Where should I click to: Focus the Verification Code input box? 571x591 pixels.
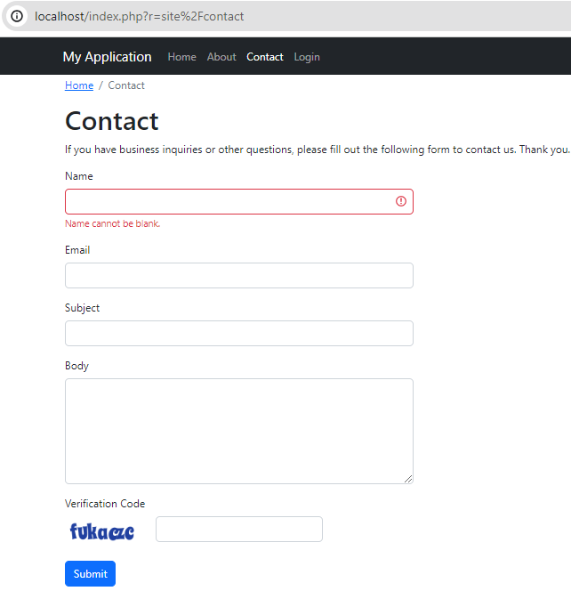click(x=239, y=530)
